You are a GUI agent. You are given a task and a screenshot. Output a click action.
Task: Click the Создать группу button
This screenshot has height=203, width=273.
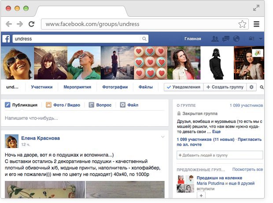tap(225, 87)
